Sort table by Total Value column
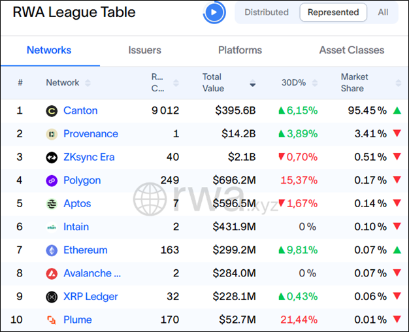This screenshot has height=332, width=409. pos(252,84)
